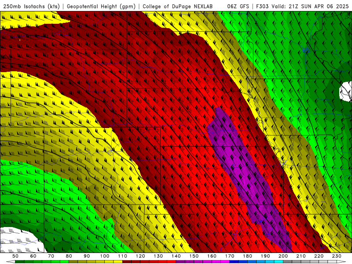
Task: Click the 190 label on the color scale
Action: click(265, 256)
